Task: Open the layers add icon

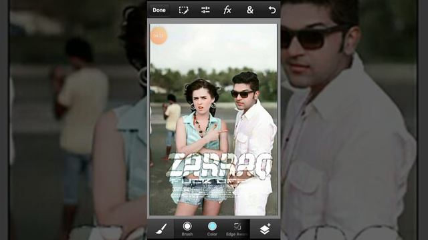Action: click(x=265, y=229)
